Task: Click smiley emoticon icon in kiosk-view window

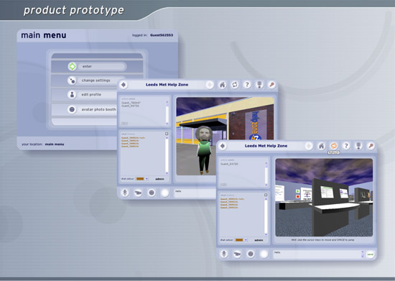Action: (x=251, y=254)
